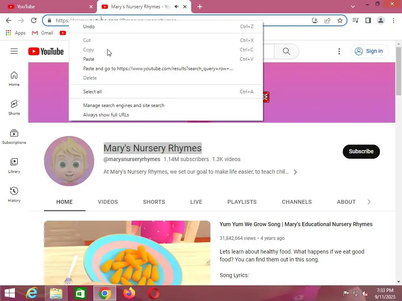The width and height of the screenshot is (402, 301).
Task: Open the channel VIDEOS tab
Action: click(108, 202)
